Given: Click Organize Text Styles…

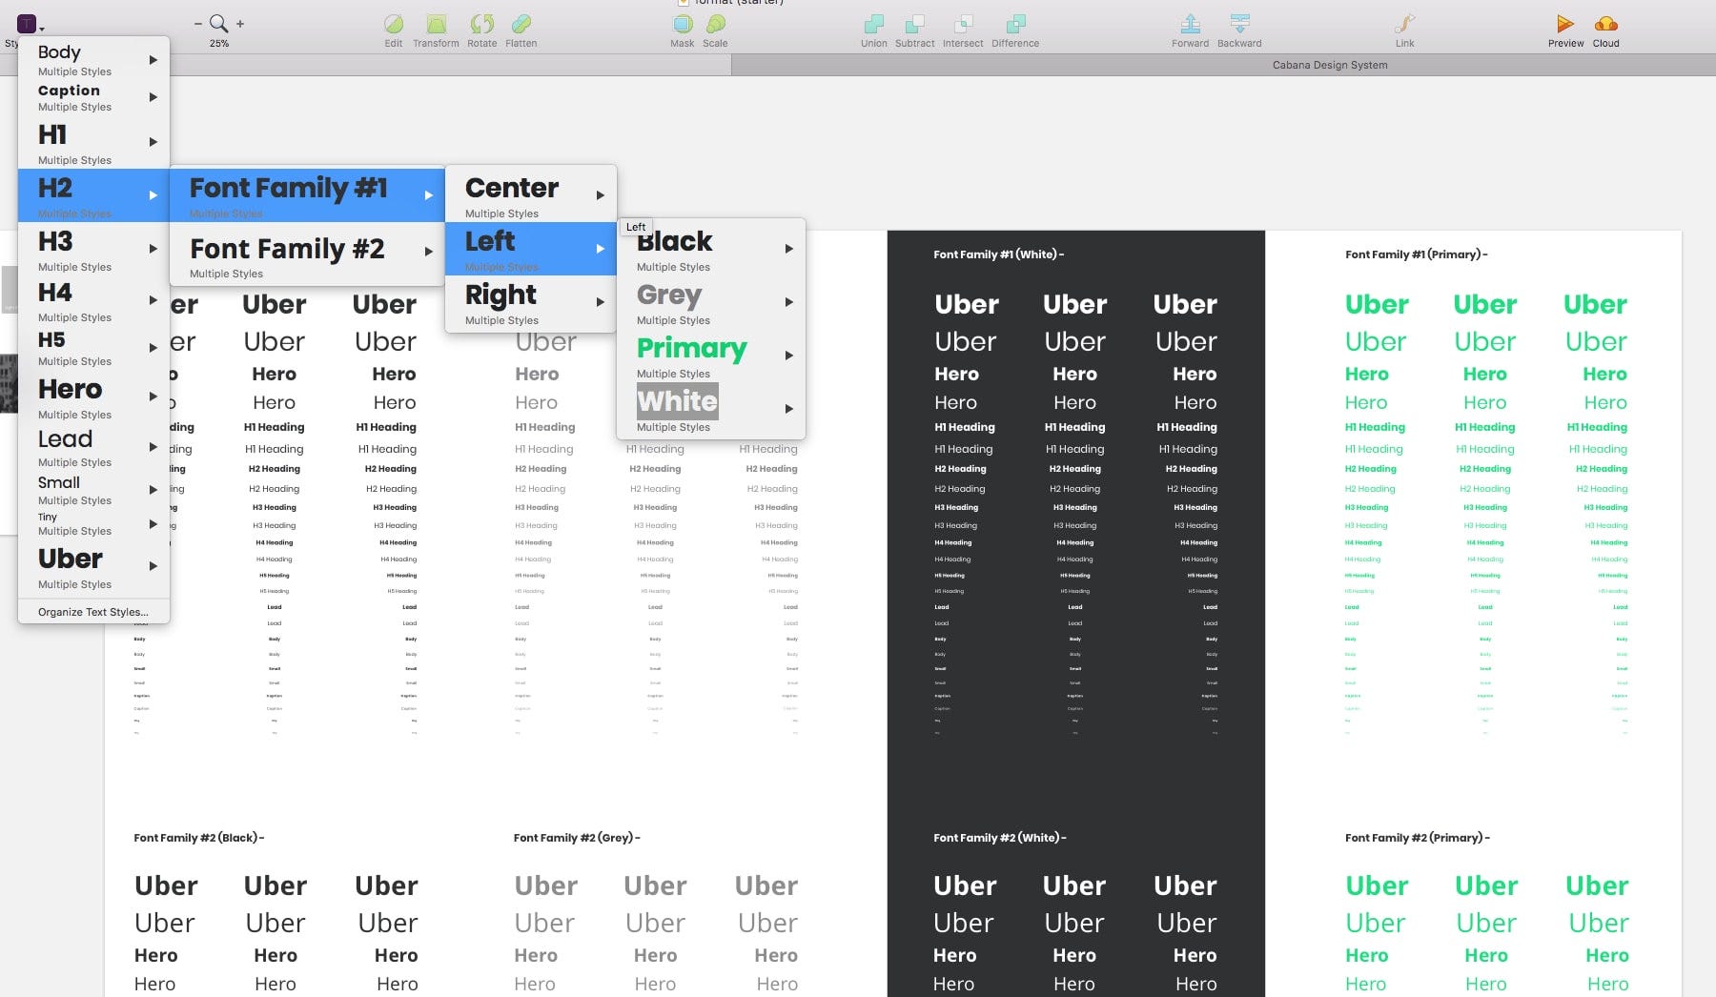Looking at the screenshot, I should pos(93,612).
